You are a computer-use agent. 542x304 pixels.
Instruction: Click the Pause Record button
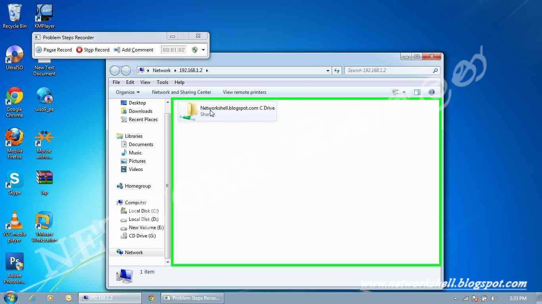54,50
